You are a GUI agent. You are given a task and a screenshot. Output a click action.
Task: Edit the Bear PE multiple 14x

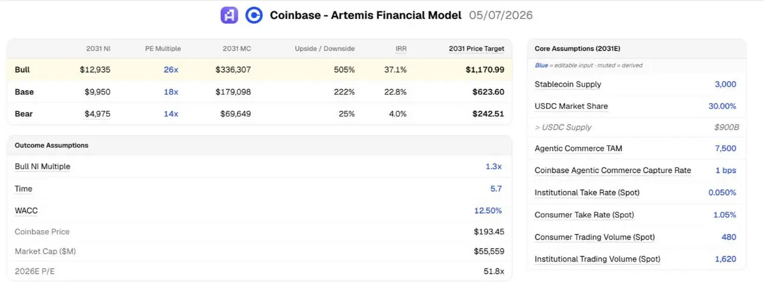tap(171, 114)
